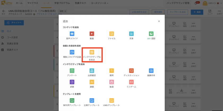Open the シェア share icon

210,12
